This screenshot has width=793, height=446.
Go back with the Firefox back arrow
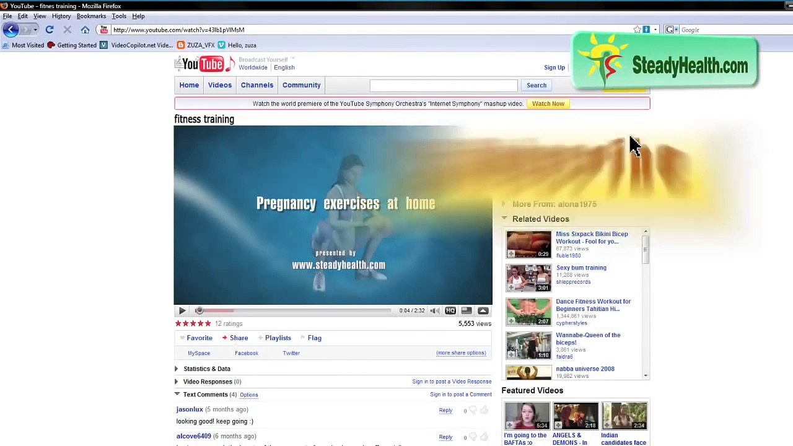[x=11, y=29]
